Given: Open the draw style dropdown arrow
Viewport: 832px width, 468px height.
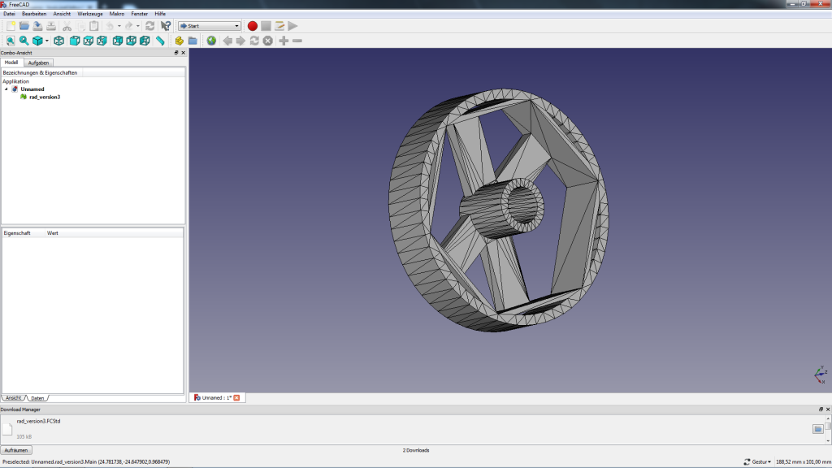Looking at the screenshot, I should pyautogui.click(x=47, y=41).
